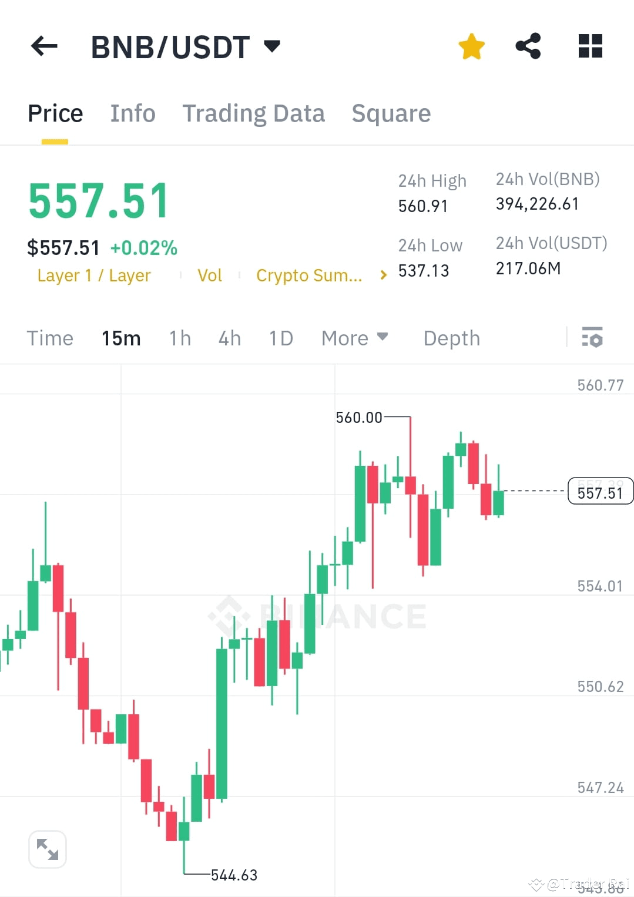The height and width of the screenshot is (897, 634).
Task: Select the 15m timeframe
Action: (x=121, y=338)
